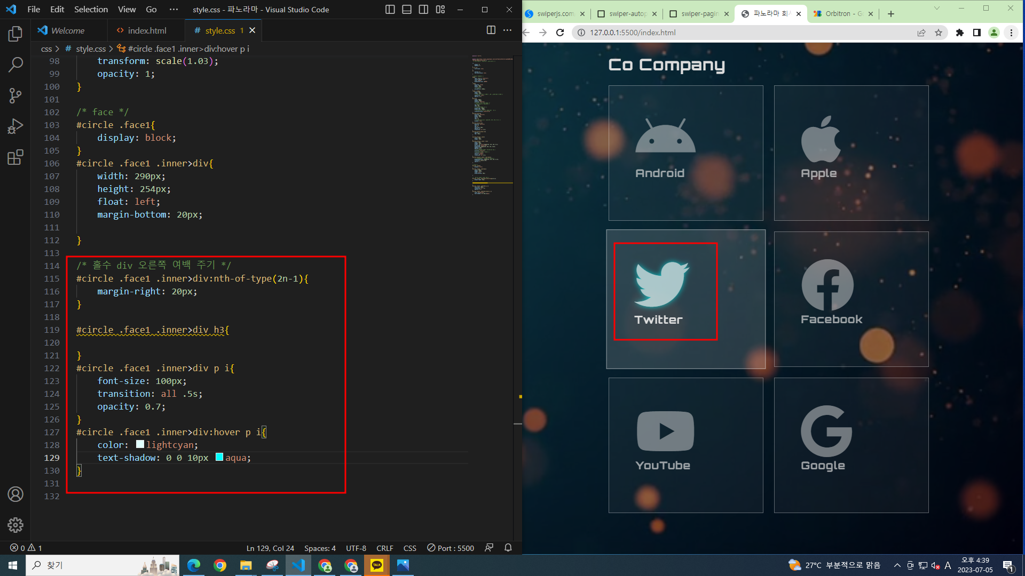
Task: Toggle the primary side bar layout button
Action: 390,10
